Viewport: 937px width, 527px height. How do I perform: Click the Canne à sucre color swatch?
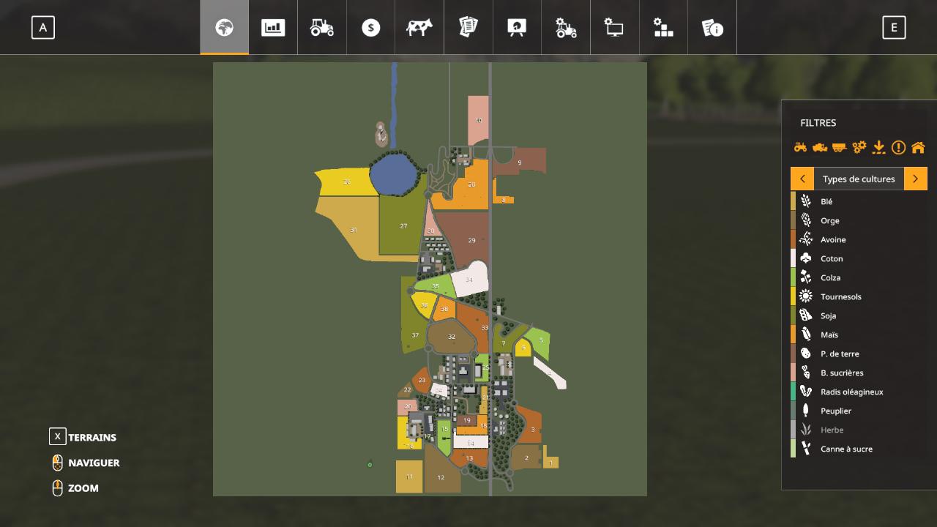(793, 449)
